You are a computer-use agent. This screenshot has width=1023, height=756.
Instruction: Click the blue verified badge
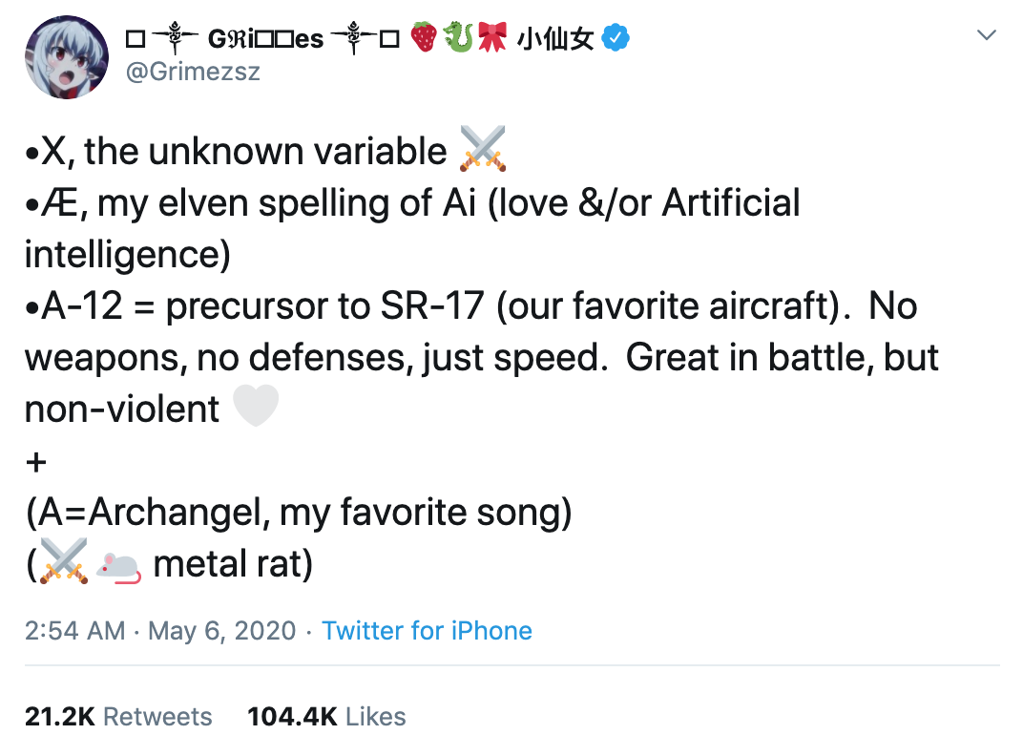(x=618, y=38)
